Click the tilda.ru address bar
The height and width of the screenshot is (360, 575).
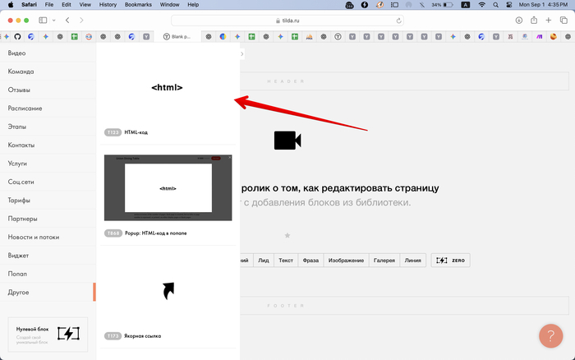pos(287,20)
